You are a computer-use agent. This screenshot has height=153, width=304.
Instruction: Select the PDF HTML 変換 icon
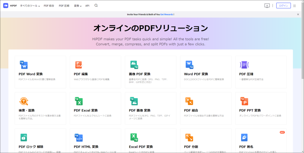point(79,138)
